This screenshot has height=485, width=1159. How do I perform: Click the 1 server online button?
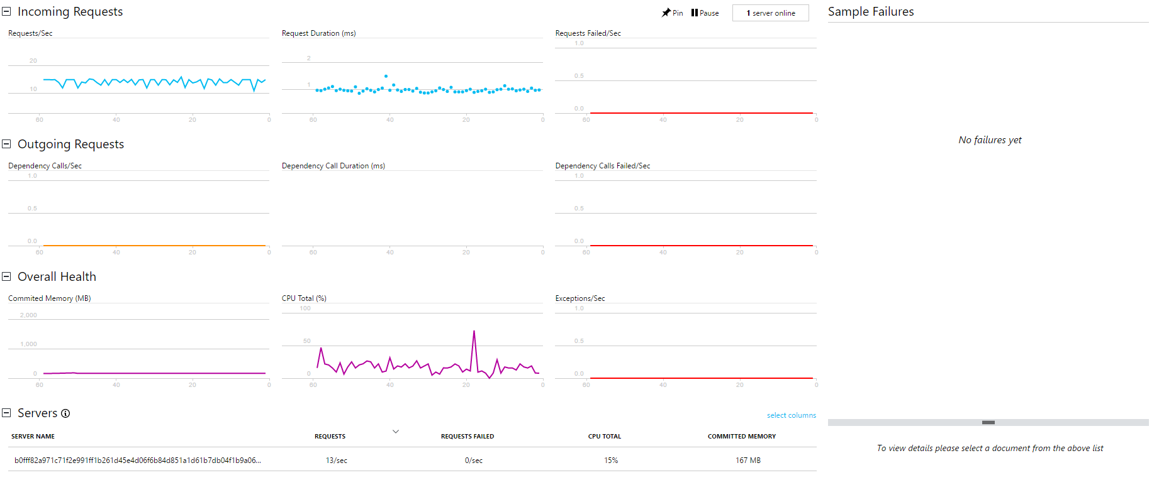coord(770,13)
